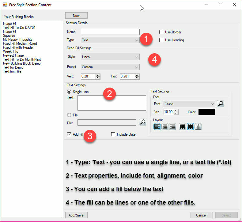Check the Include Date checkbox
Image resolution: width=242 pixels, height=222 pixels.
[x=113, y=134]
